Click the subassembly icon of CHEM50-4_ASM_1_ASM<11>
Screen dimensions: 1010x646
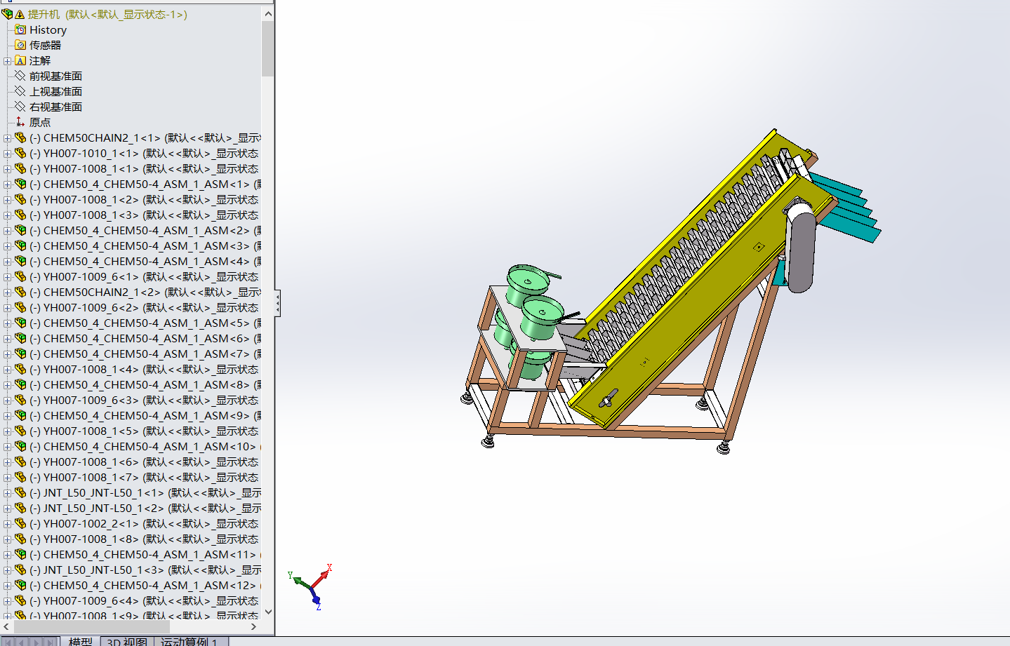point(20,554)
